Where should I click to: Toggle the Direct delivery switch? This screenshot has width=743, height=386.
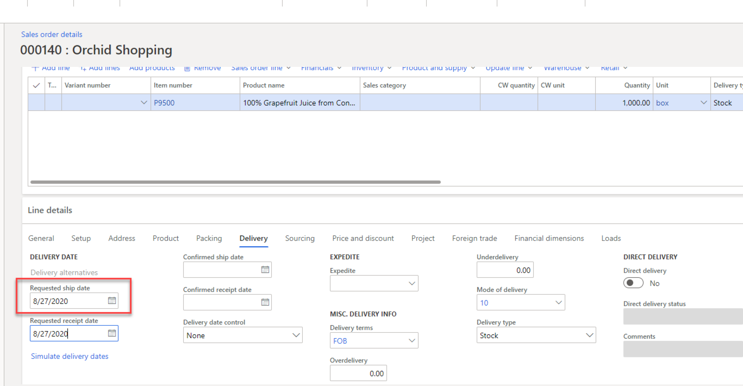tap(633, 283)
